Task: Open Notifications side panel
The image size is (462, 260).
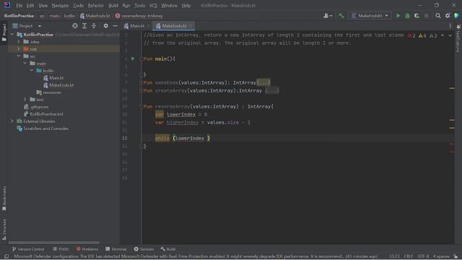Action: (x=458, y=38)
